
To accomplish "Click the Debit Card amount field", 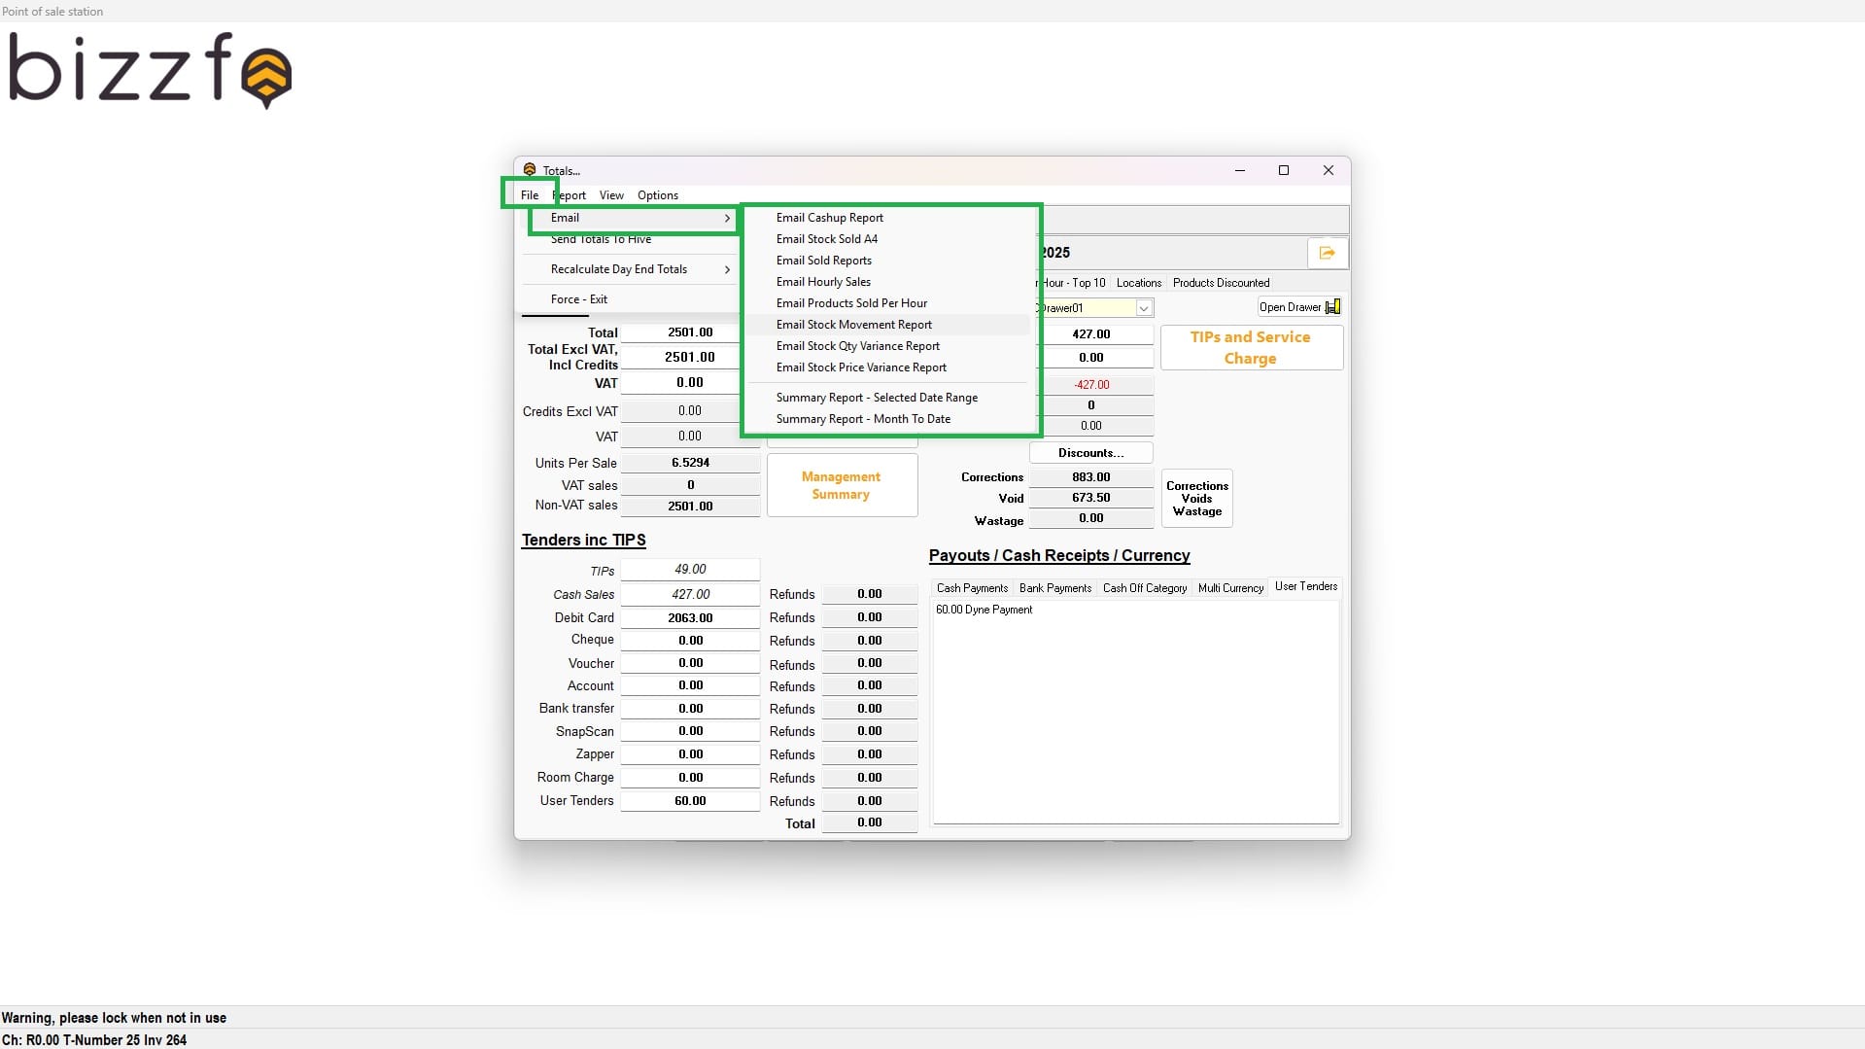I will [689, 616].
